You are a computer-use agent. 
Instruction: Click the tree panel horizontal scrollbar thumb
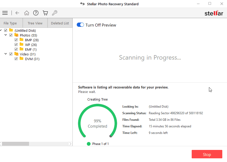point(15,144)
